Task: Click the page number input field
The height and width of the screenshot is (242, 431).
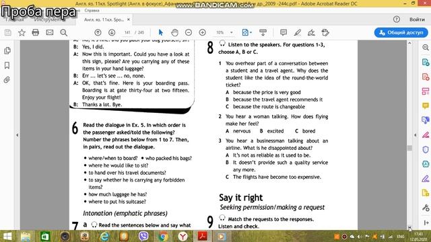Action: [x=127, y=33]
